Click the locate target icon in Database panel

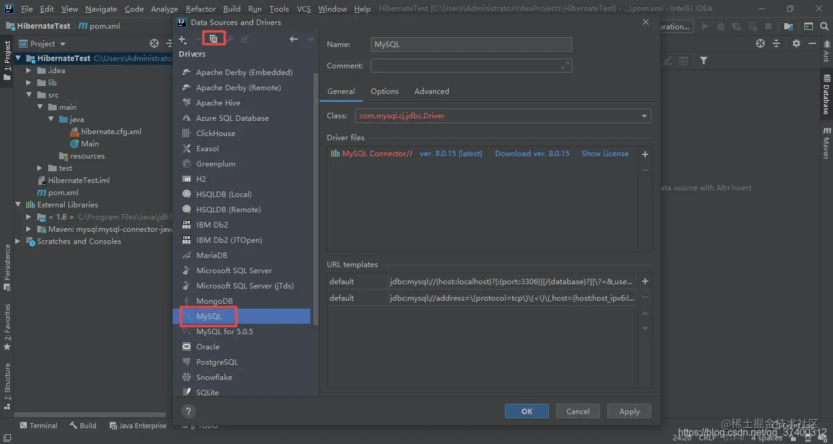tap(760, 43)
